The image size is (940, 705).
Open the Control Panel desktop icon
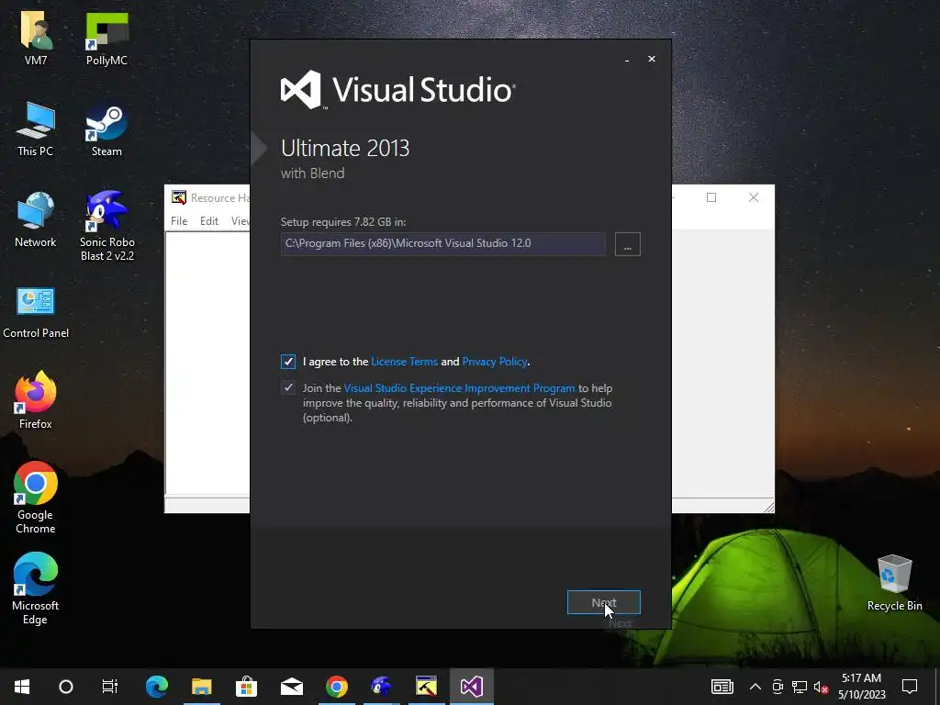pos(36,312)
